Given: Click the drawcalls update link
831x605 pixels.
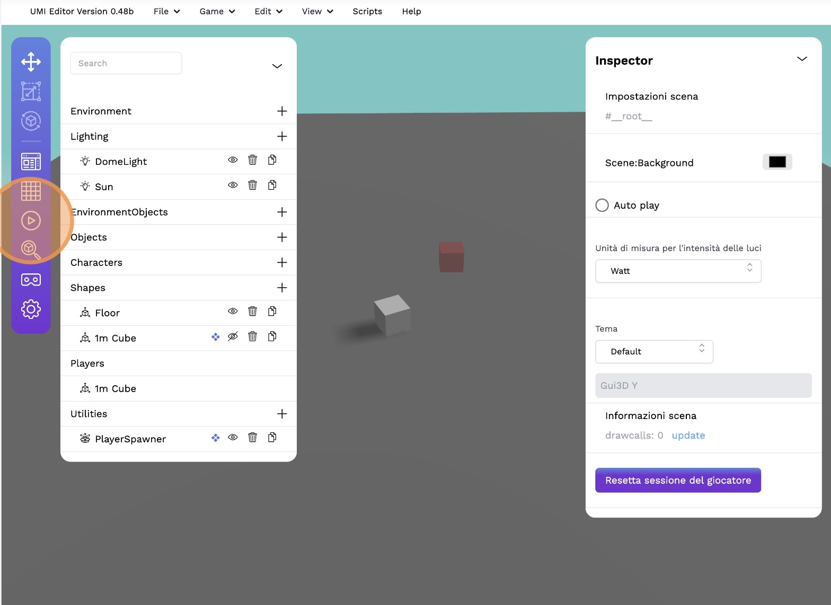Looking at the screenshot, I should 688,435.
